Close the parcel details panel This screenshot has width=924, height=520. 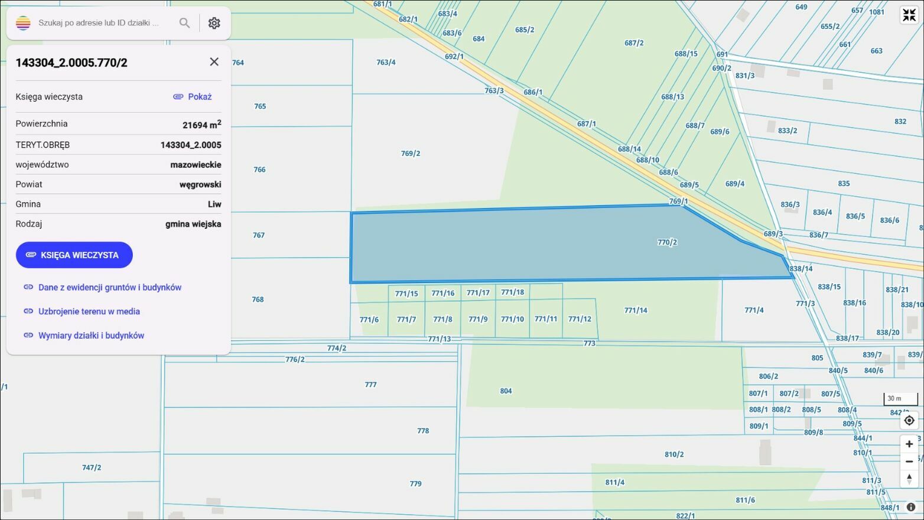[214, 62]
